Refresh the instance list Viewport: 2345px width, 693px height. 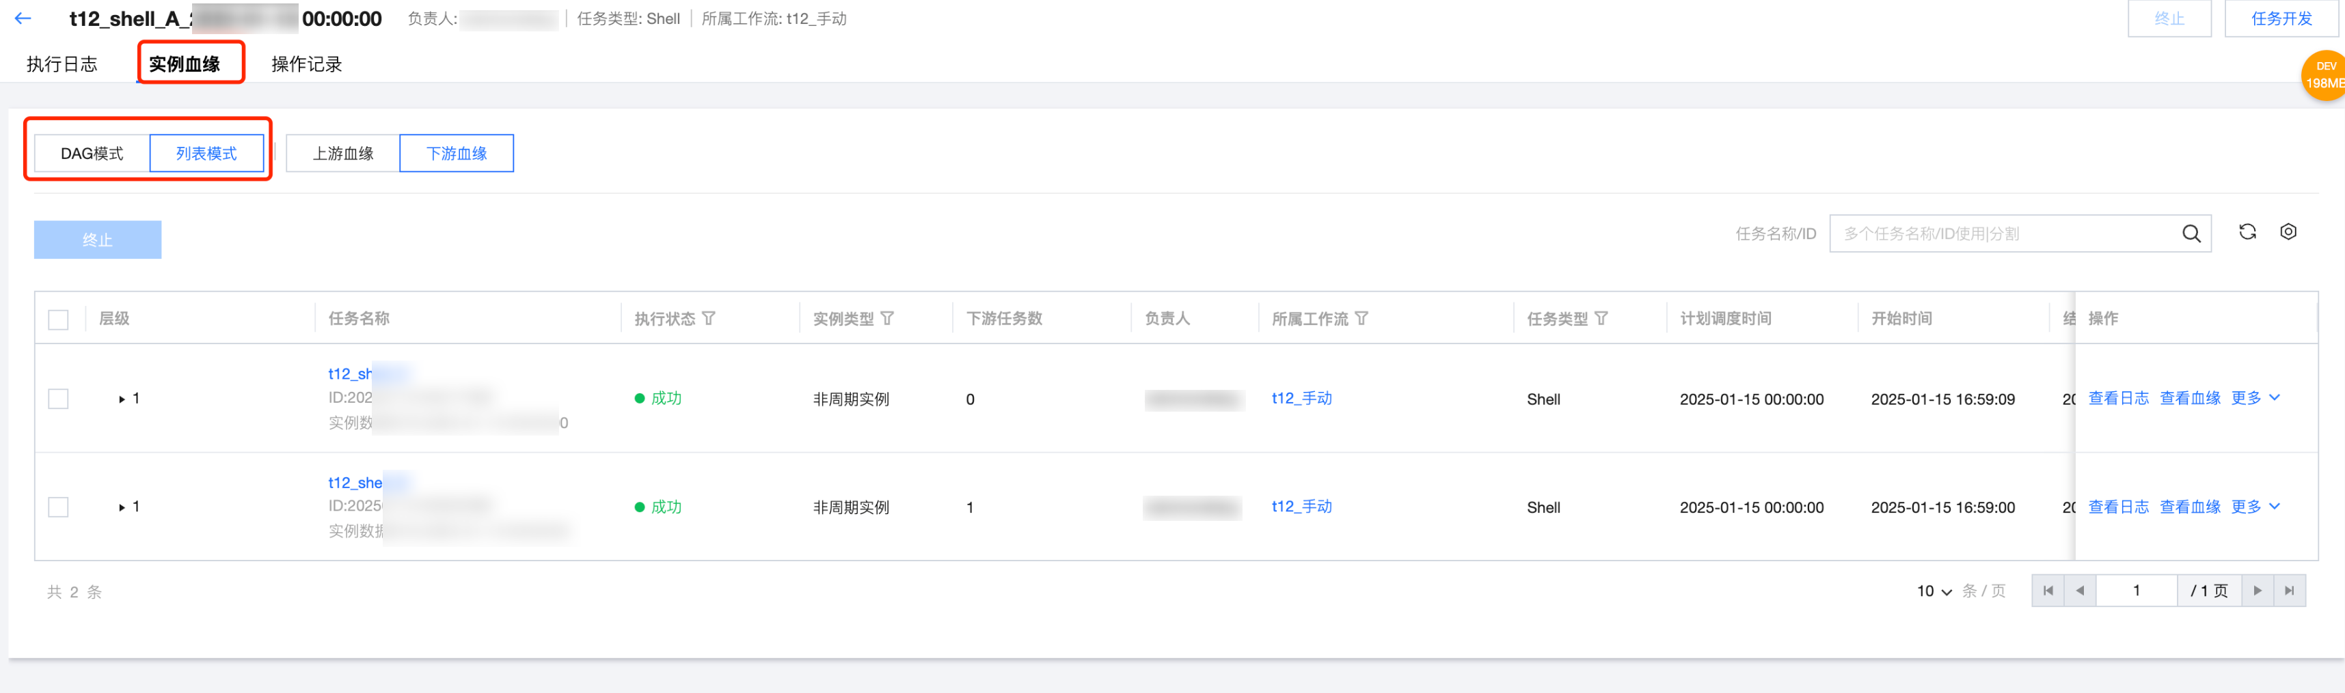tap(2247, 232)
